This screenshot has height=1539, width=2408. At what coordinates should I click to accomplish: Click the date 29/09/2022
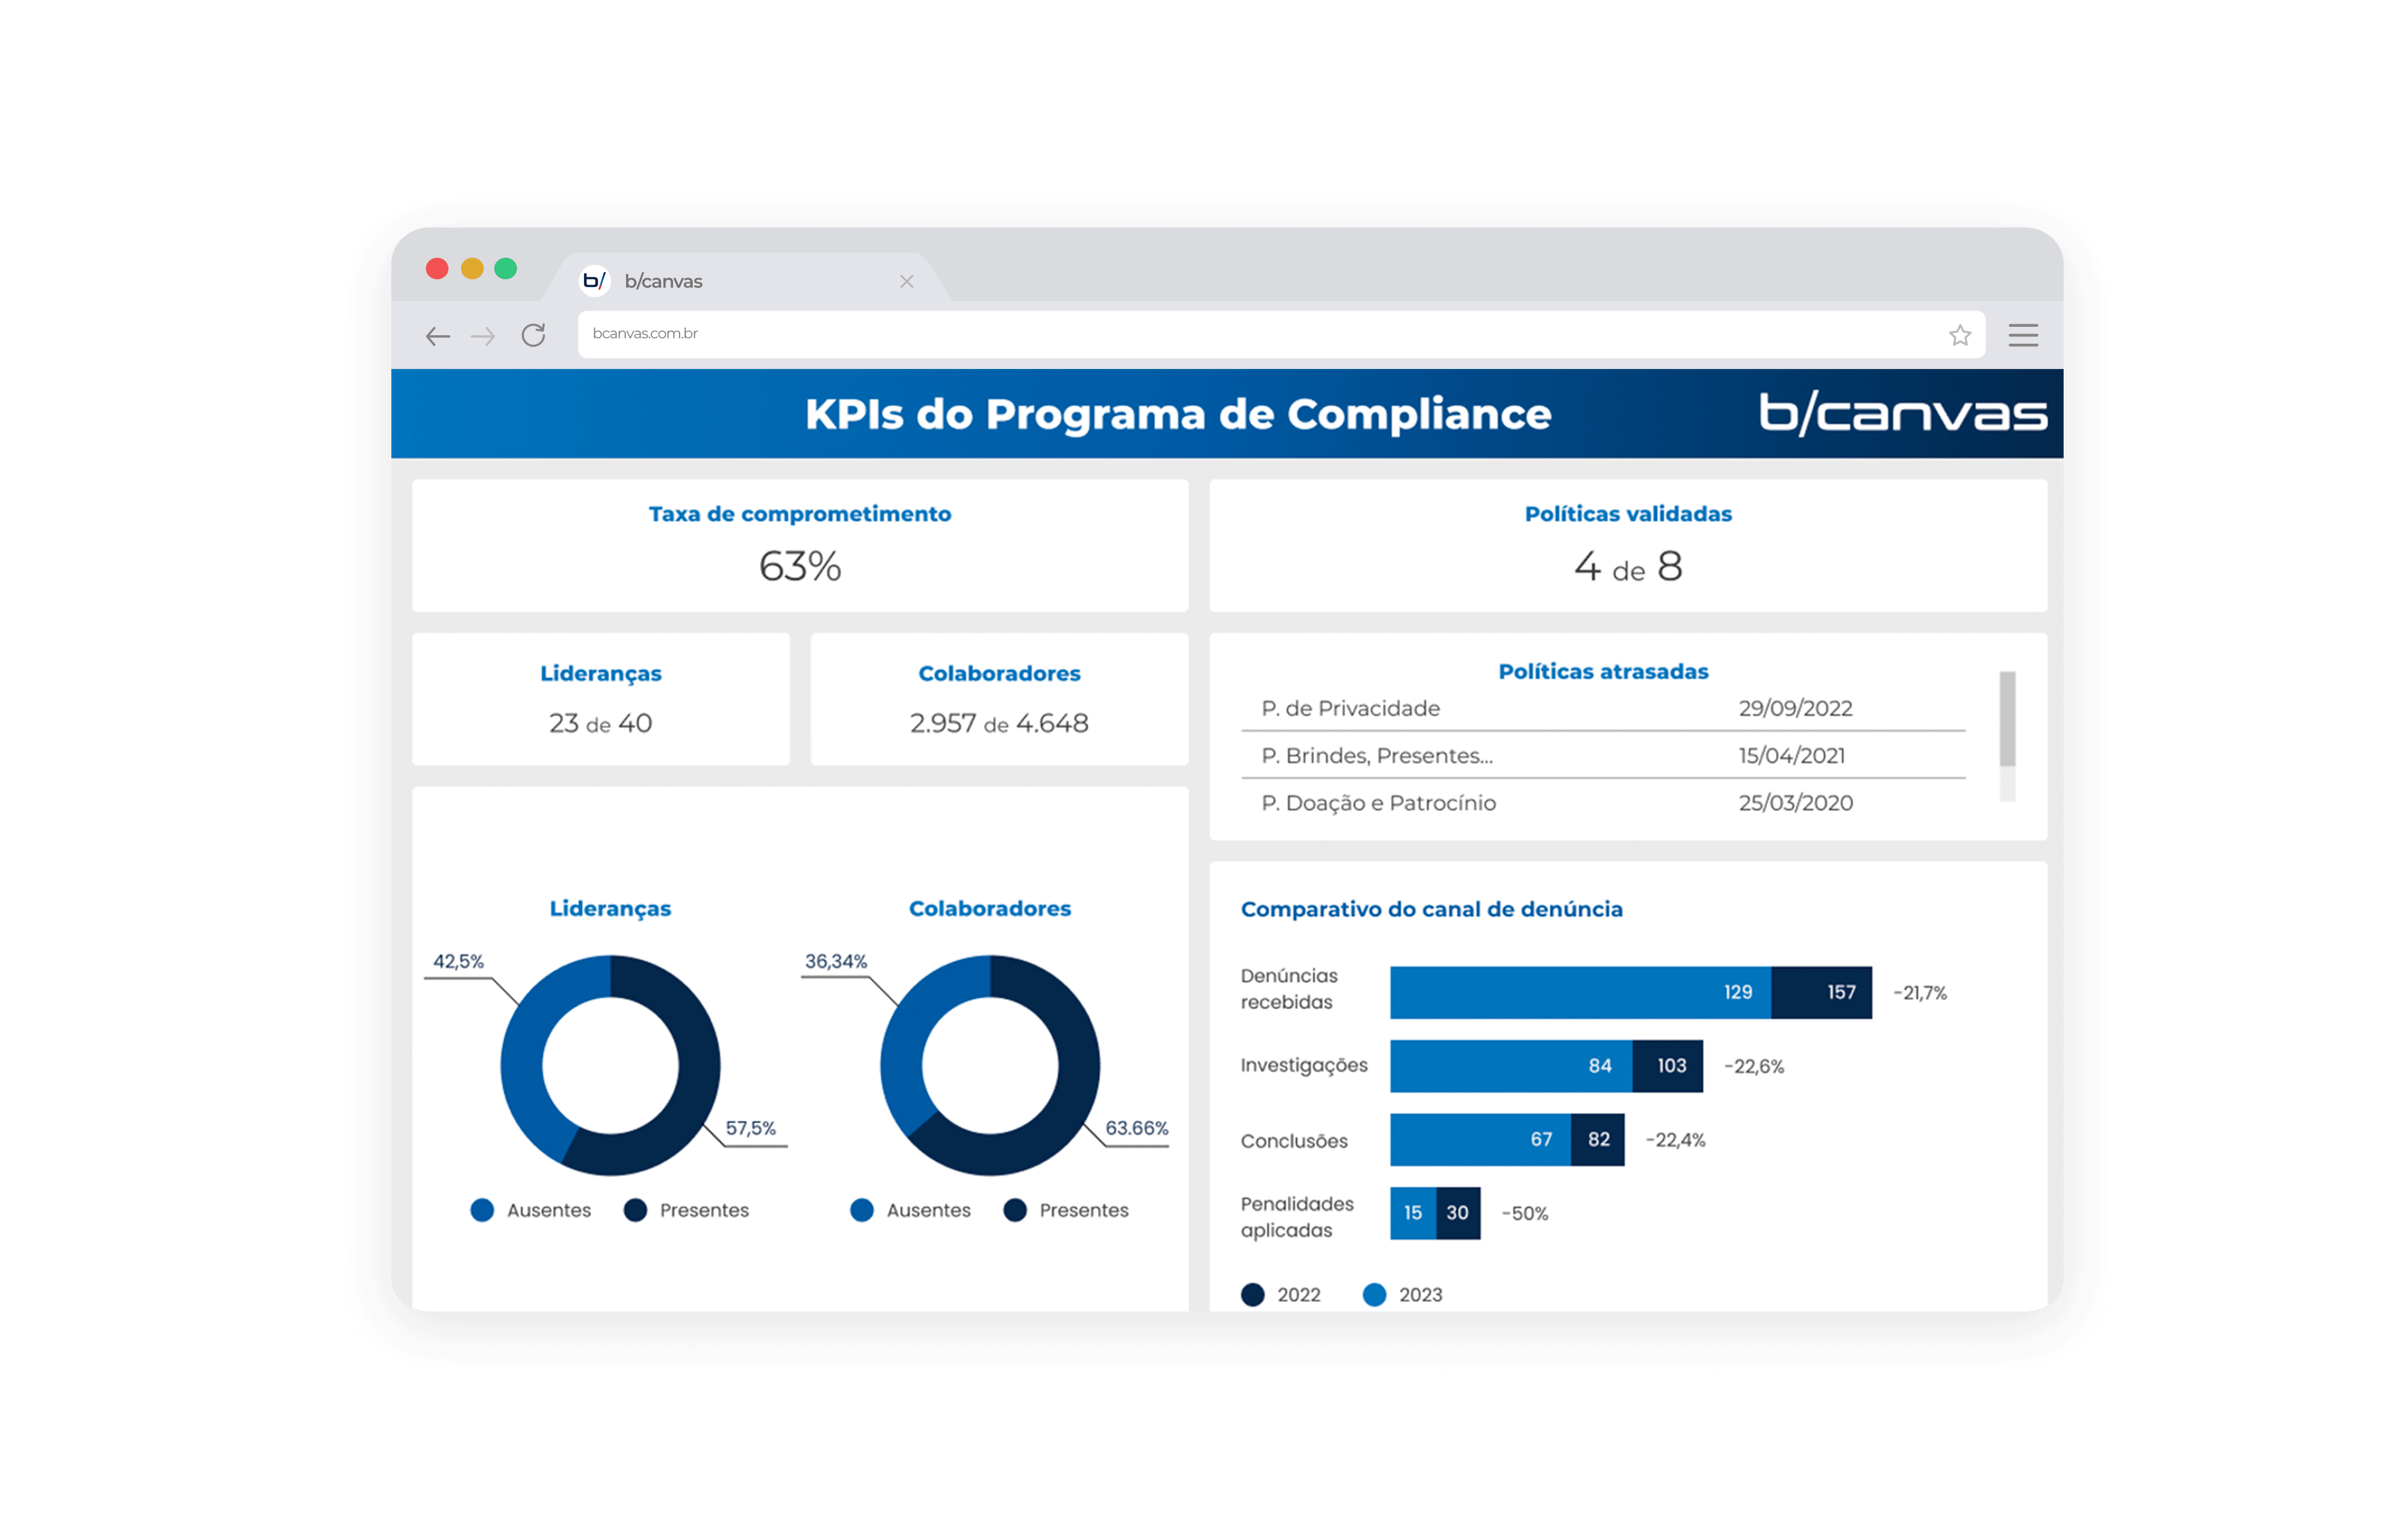point(1795,708)
